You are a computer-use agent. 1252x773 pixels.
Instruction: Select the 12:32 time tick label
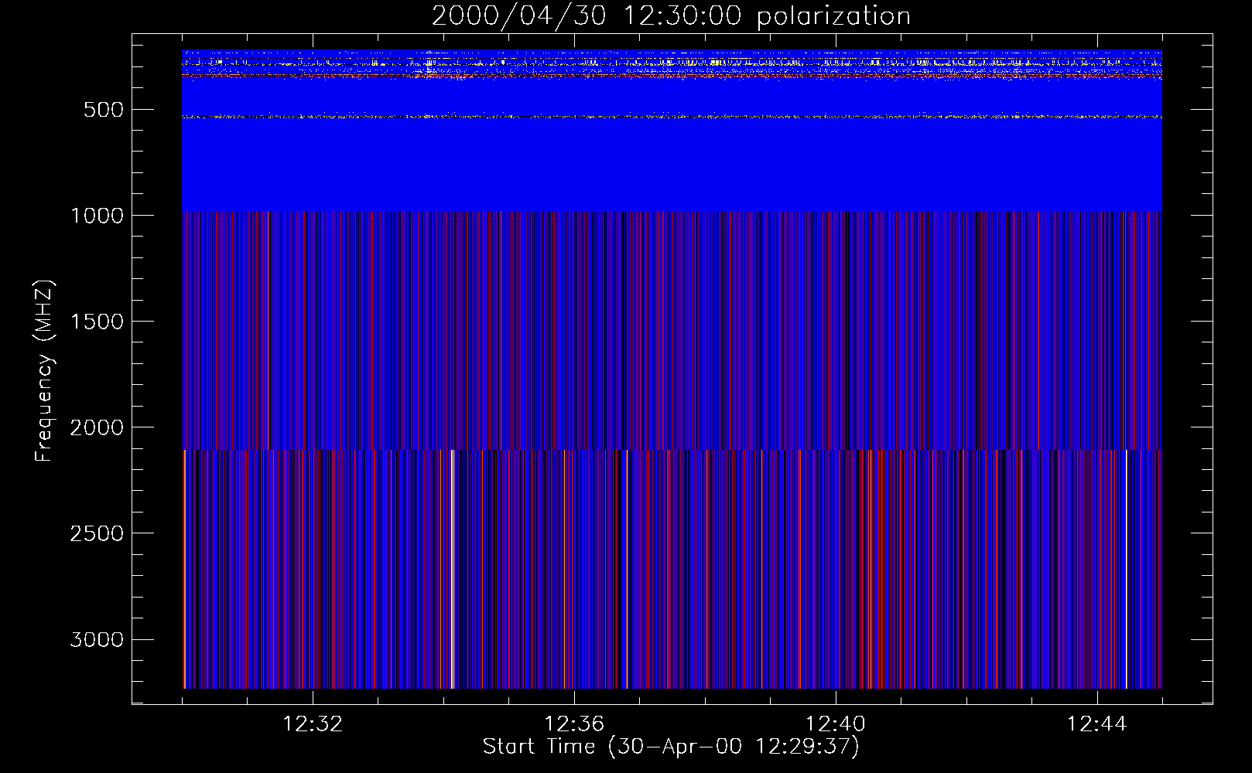313,724
